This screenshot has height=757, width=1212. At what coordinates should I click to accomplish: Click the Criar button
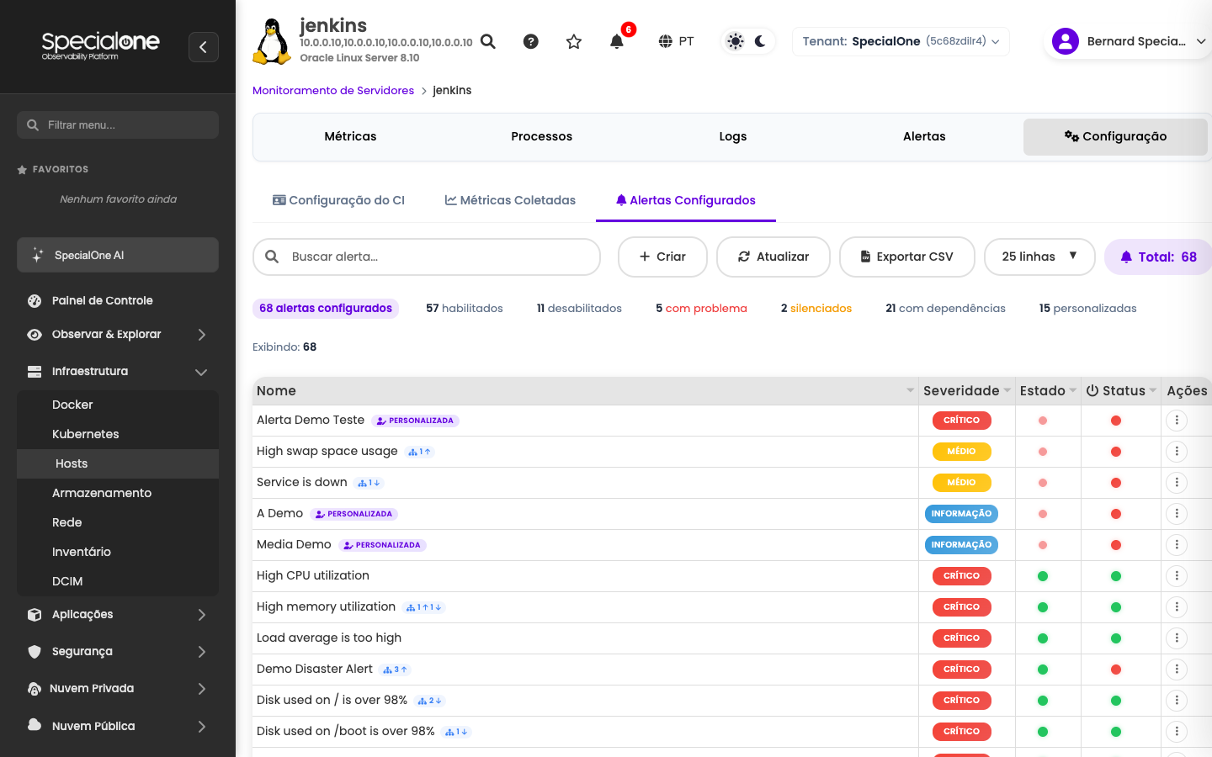[662, 257]
